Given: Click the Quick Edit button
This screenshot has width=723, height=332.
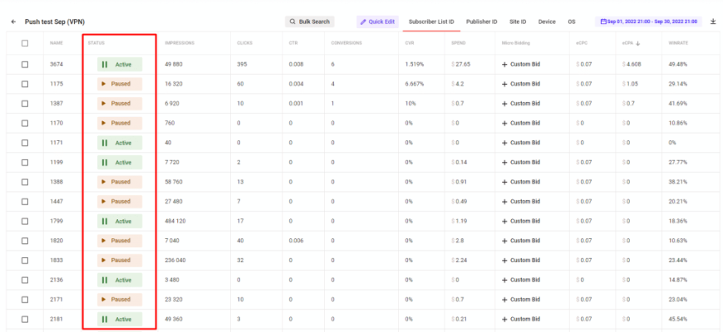Looking at the screenshot, I should [377, 22].
